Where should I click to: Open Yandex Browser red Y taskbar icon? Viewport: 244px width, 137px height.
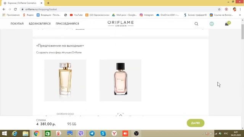point(114,134)
